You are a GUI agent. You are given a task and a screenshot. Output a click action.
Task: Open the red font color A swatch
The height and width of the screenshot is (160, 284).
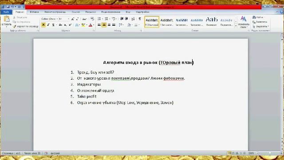(91, 25)
